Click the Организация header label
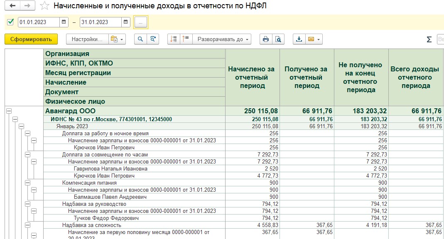Screen dimensions: 444x239 67,54
